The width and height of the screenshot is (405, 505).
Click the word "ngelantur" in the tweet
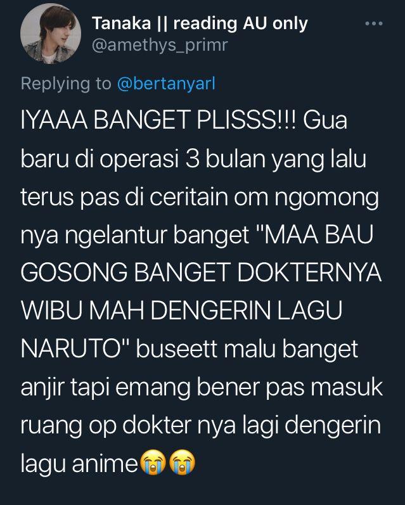click(117, 236)
